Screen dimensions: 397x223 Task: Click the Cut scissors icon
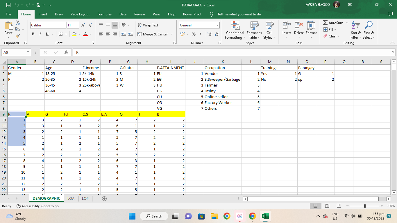pos(18,23)
